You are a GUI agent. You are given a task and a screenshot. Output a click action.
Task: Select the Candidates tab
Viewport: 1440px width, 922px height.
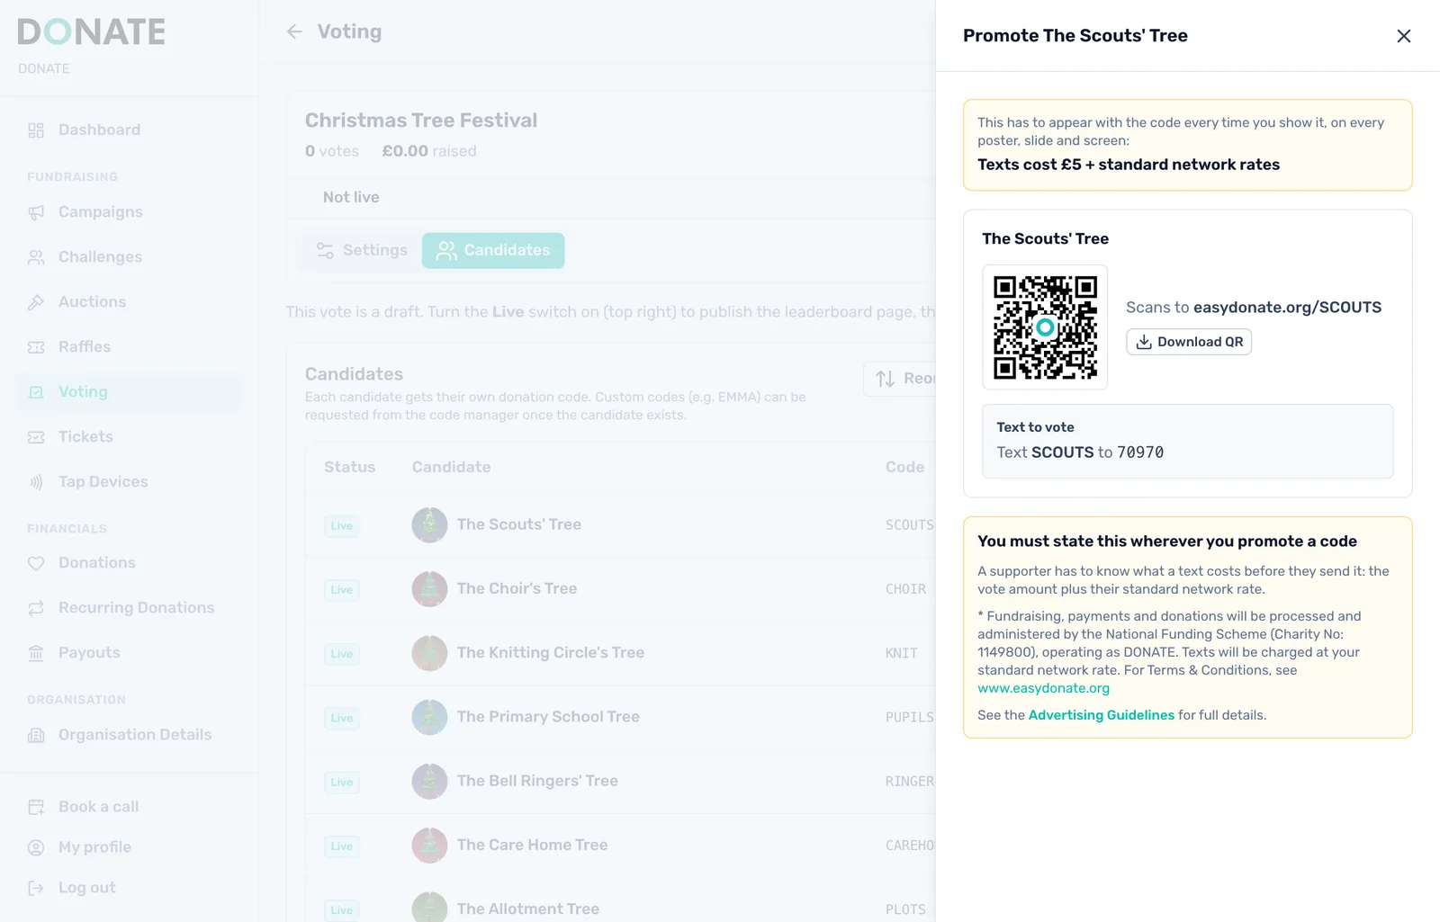pos(493,250)
